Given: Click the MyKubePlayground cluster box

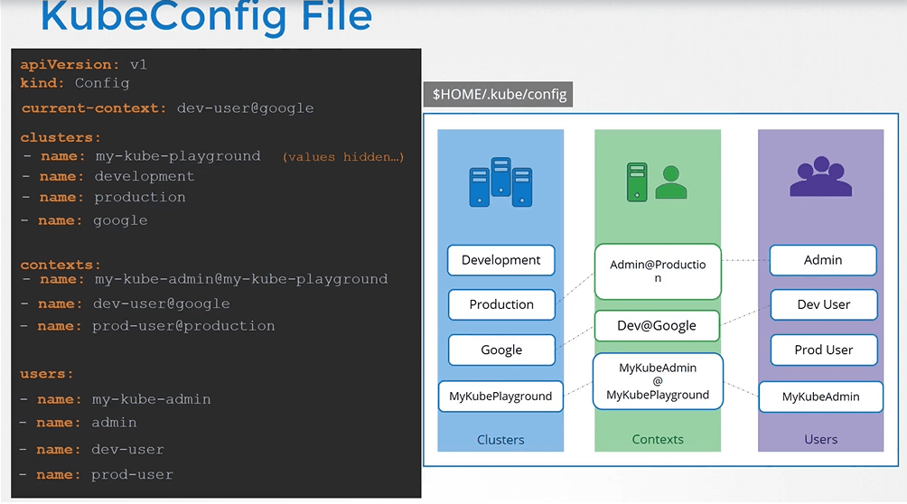Looking at the screenshot, I should [501, 397].
